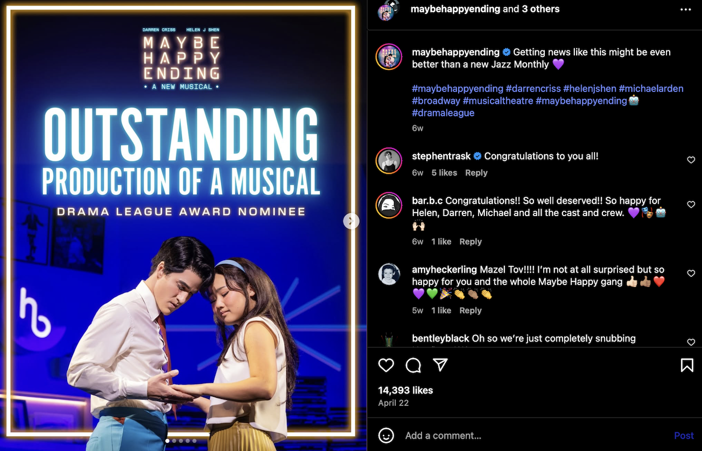
Task: Like bar.b.c's comment heart
Action: tap(691, 205)
